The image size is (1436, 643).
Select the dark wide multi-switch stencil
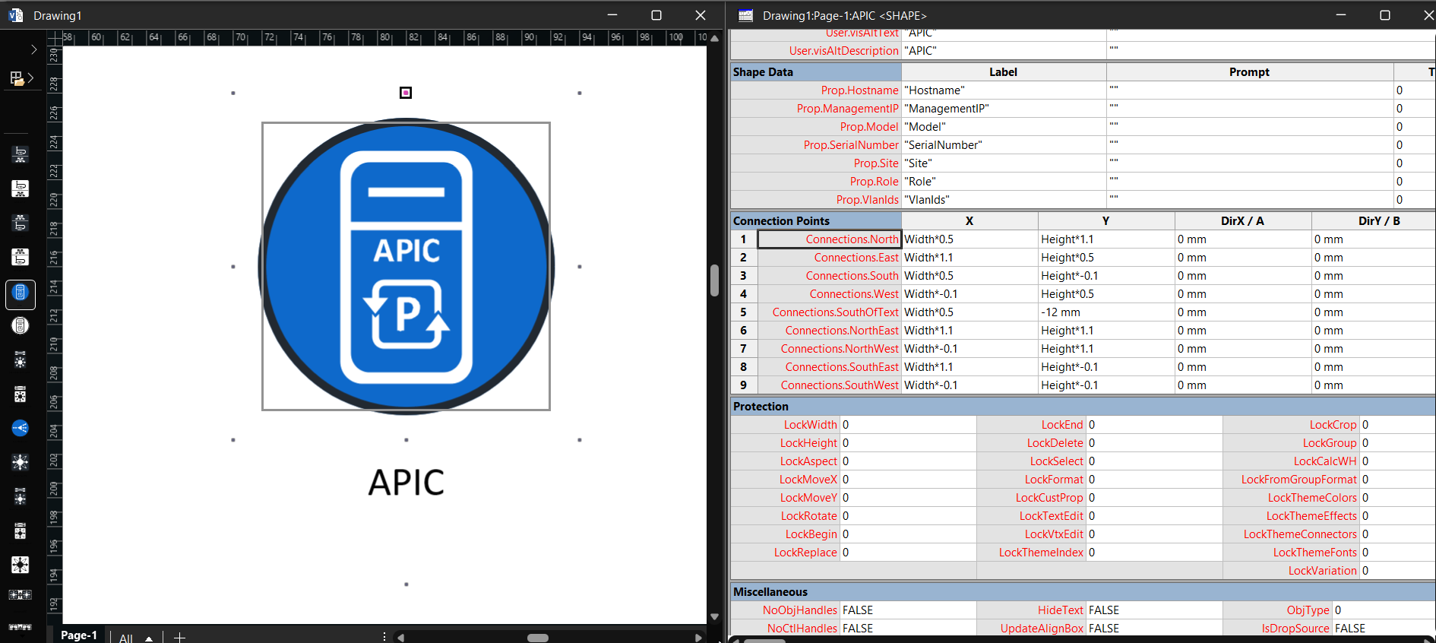pyautogui.click(x=21, y=594)
